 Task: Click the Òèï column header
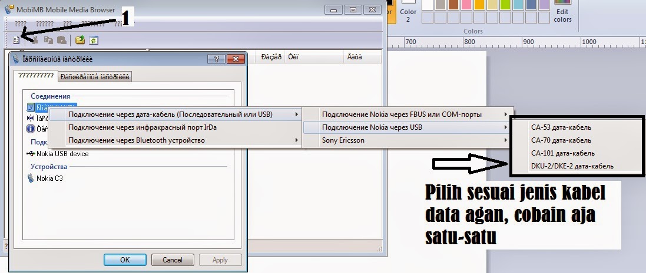314,57
